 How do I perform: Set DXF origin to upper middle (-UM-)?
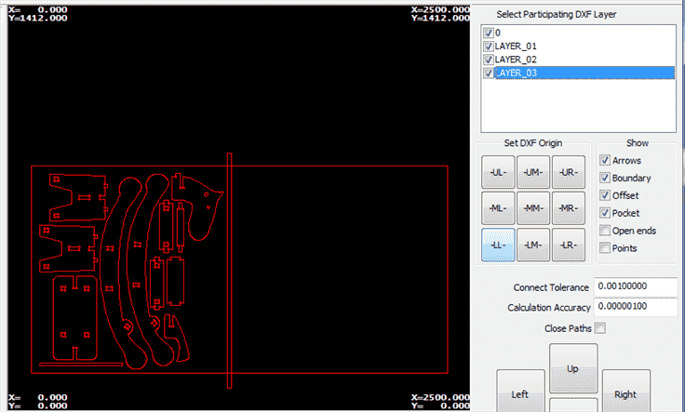(533, 172)
